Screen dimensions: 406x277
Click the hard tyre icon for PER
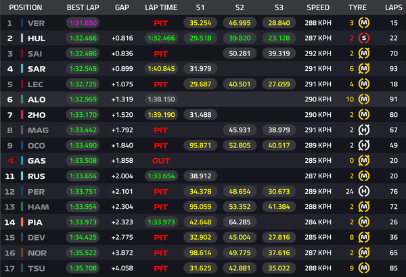coord(365,191)
